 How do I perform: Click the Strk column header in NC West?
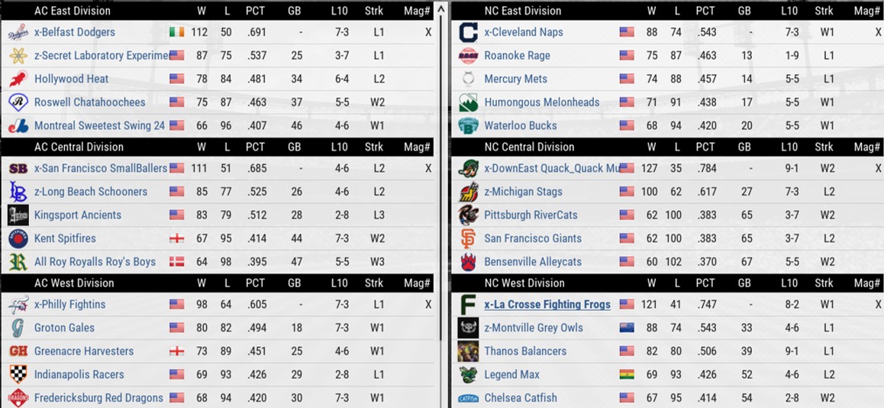824,283
